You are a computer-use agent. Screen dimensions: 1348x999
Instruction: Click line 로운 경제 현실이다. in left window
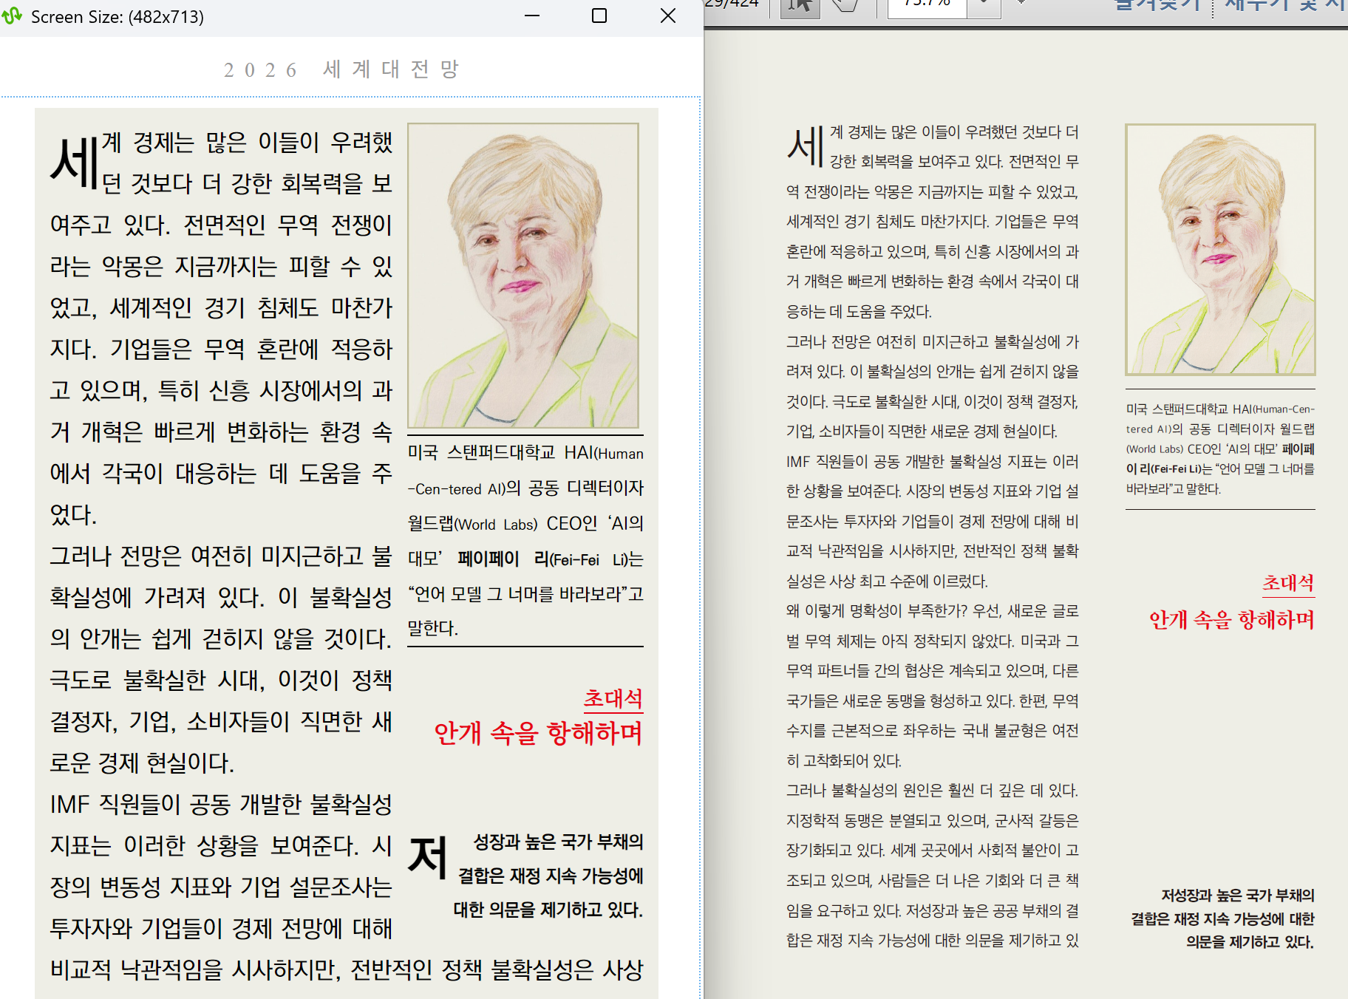click(x=142, y=763)
